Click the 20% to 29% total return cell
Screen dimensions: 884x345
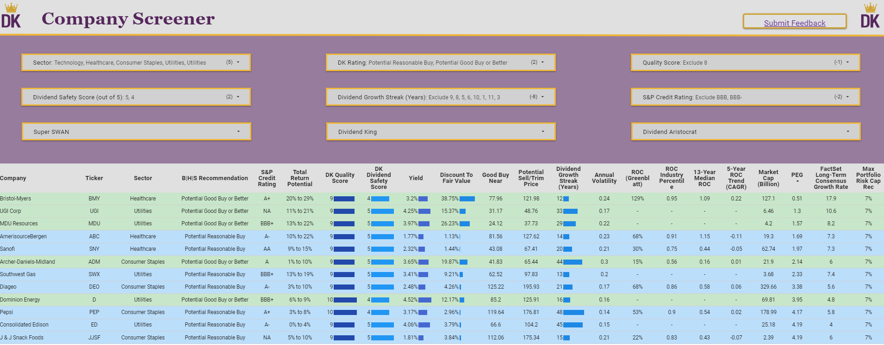300,199
